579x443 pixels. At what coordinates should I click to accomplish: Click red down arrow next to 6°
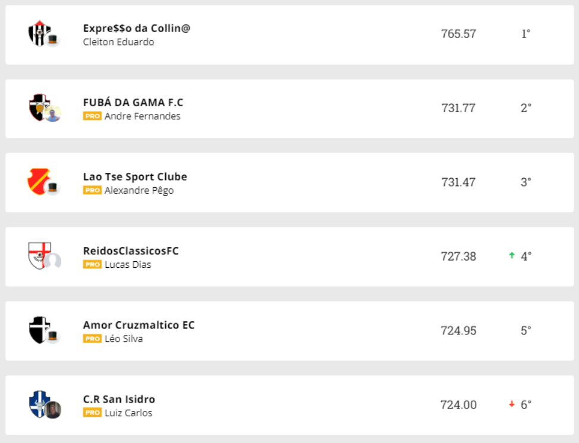(511, 404)
